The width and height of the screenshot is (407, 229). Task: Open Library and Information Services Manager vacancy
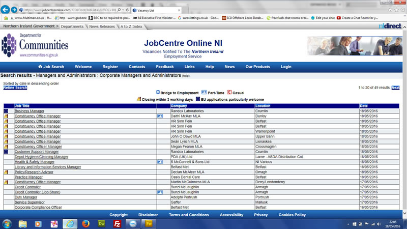pyautogui.click(x=48, y=167)
